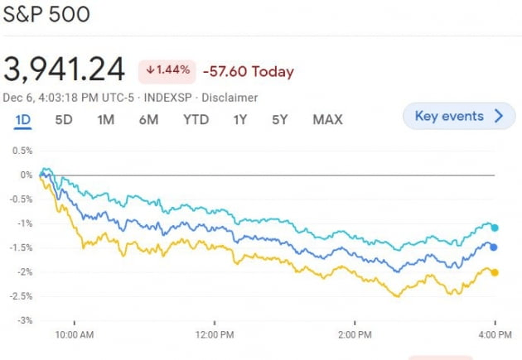Viewport: 522px width, 360px height.
Task: Click the INDEXSP exchange label
Action: click(169, 98)
